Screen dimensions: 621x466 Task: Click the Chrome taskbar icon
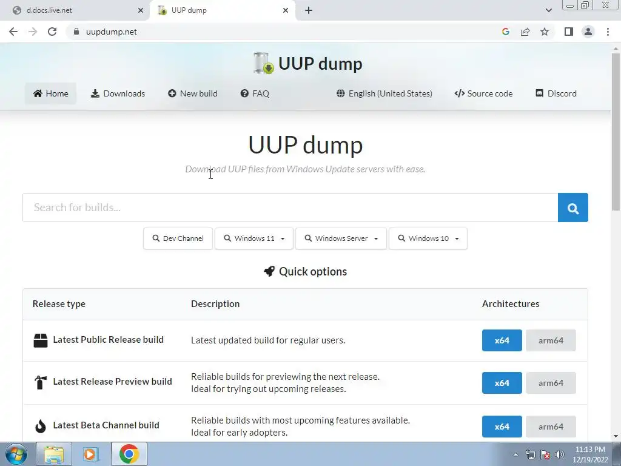(129, 454)
